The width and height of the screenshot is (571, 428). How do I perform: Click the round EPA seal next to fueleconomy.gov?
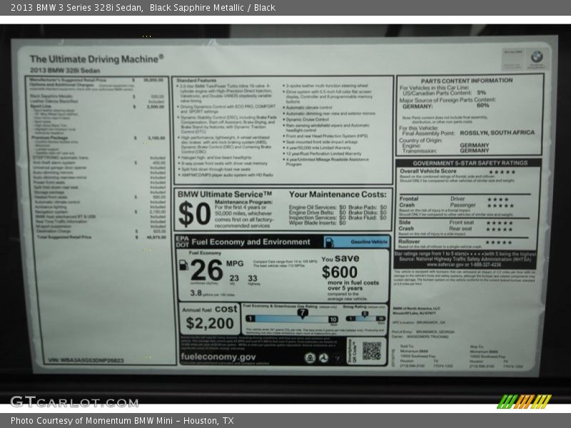coord(311,357)
